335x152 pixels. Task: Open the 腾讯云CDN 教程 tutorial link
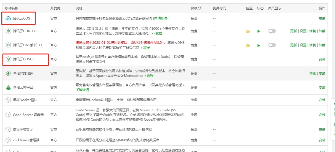(x=157, y=33)
